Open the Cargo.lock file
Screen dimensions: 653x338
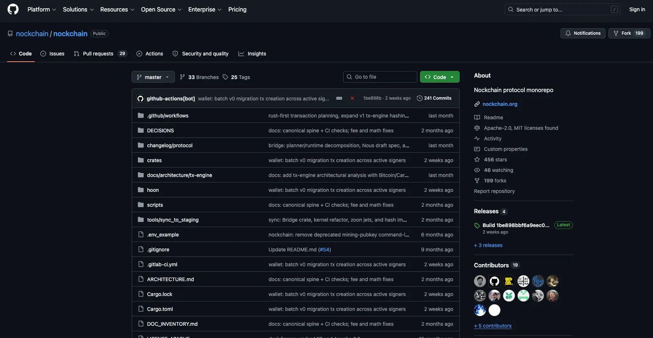(x=160, y=294)
